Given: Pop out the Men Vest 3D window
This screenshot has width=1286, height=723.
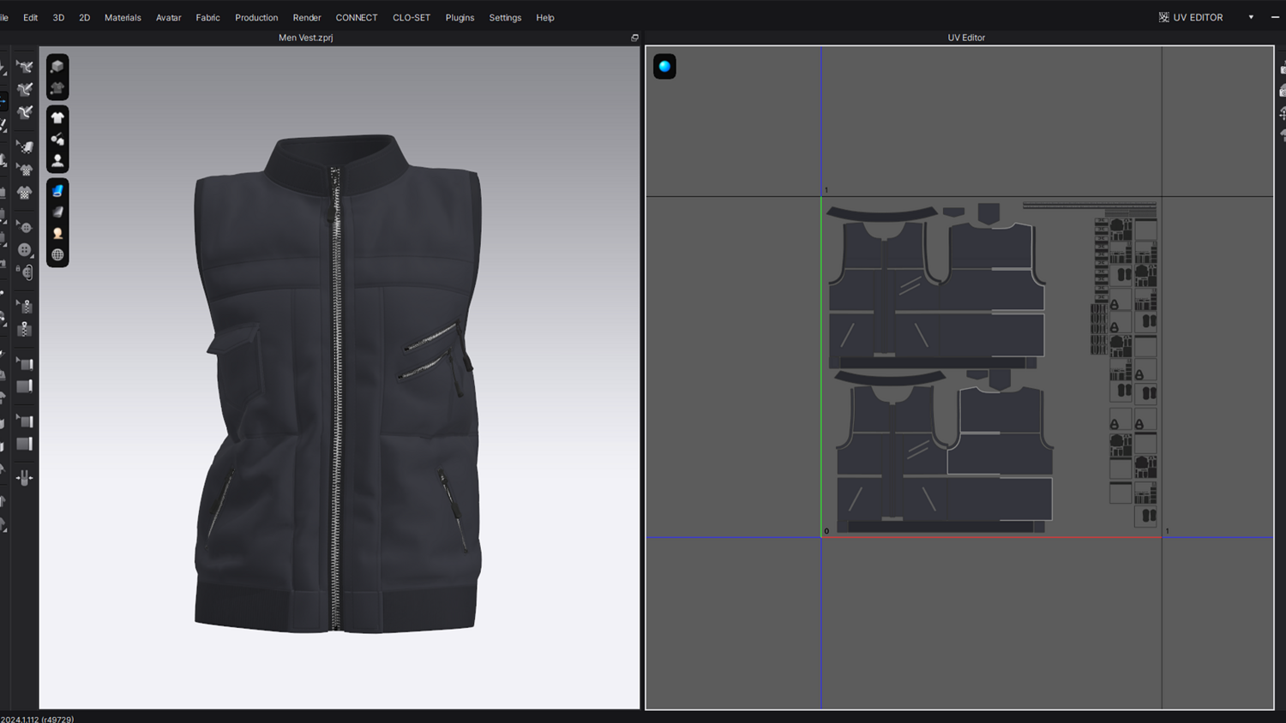Looking at the screenshot, I should click(x=634, y=38).
